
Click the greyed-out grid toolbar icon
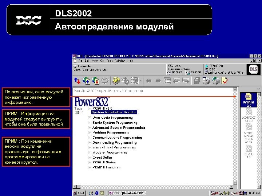(x=135, y=81)
